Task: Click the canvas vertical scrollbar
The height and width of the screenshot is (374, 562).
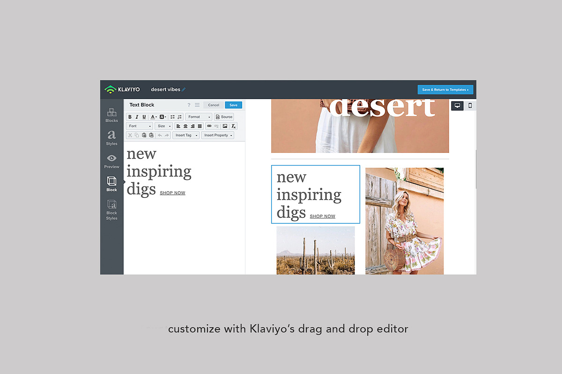Action: [x=476, y=169]
